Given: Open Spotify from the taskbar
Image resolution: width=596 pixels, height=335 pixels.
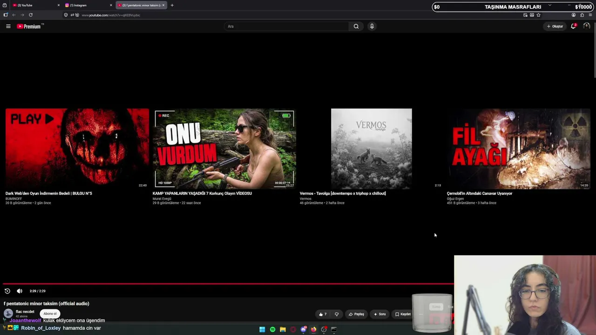Looking at the screenshot, I should pyautogui.click(x=272, y=329).
